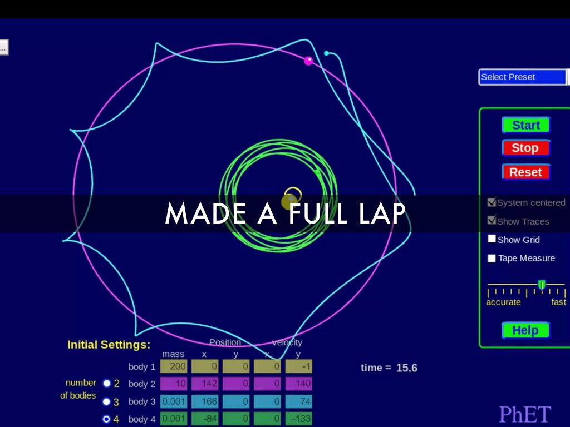Toggle the Show Traces checkbox
The image size is (570, 427).
(x=492, y=221)
